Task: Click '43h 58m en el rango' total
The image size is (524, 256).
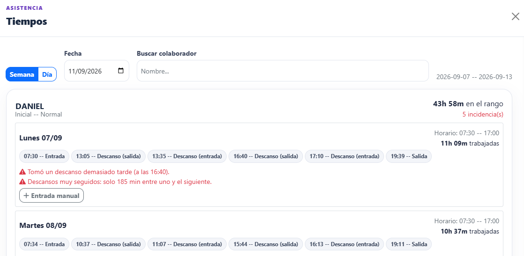Action: (468, 103)
